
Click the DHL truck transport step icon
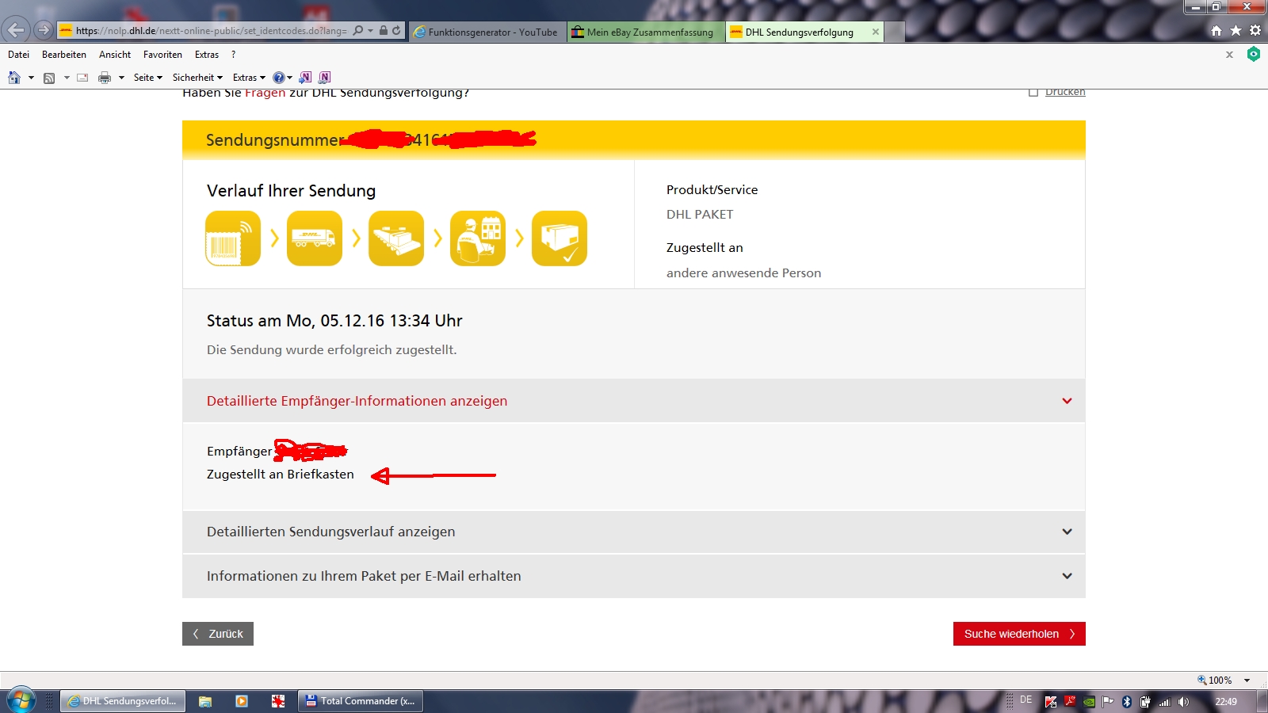(x=315, y=238)
